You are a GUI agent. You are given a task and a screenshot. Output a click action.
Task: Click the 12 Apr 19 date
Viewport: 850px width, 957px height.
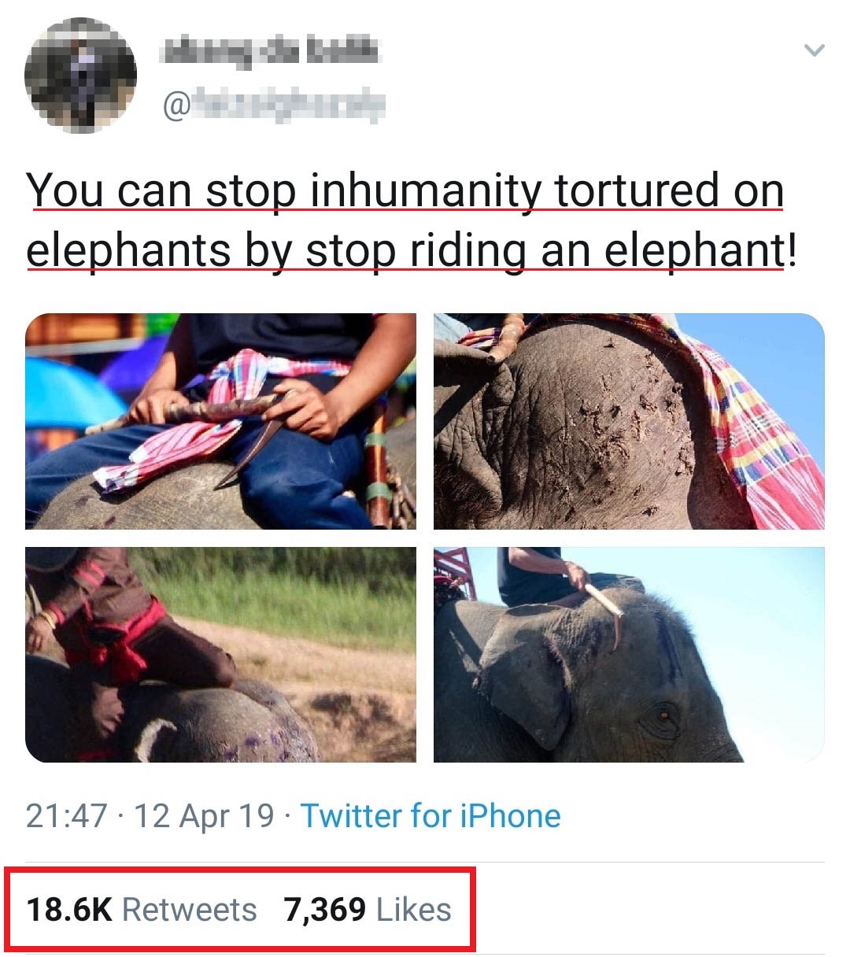point(204,816)
